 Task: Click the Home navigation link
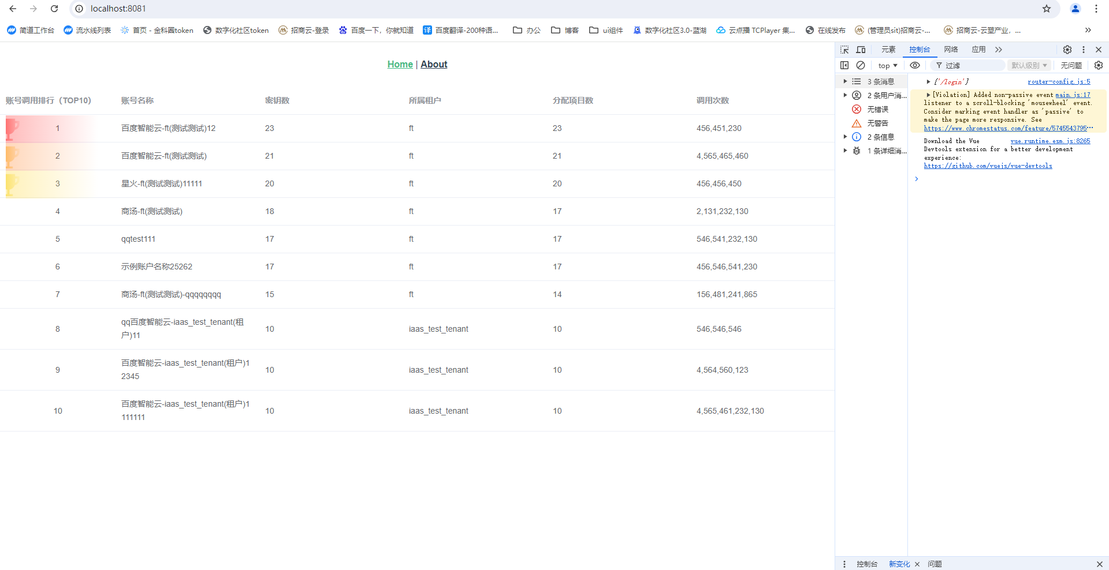(400, 64)
